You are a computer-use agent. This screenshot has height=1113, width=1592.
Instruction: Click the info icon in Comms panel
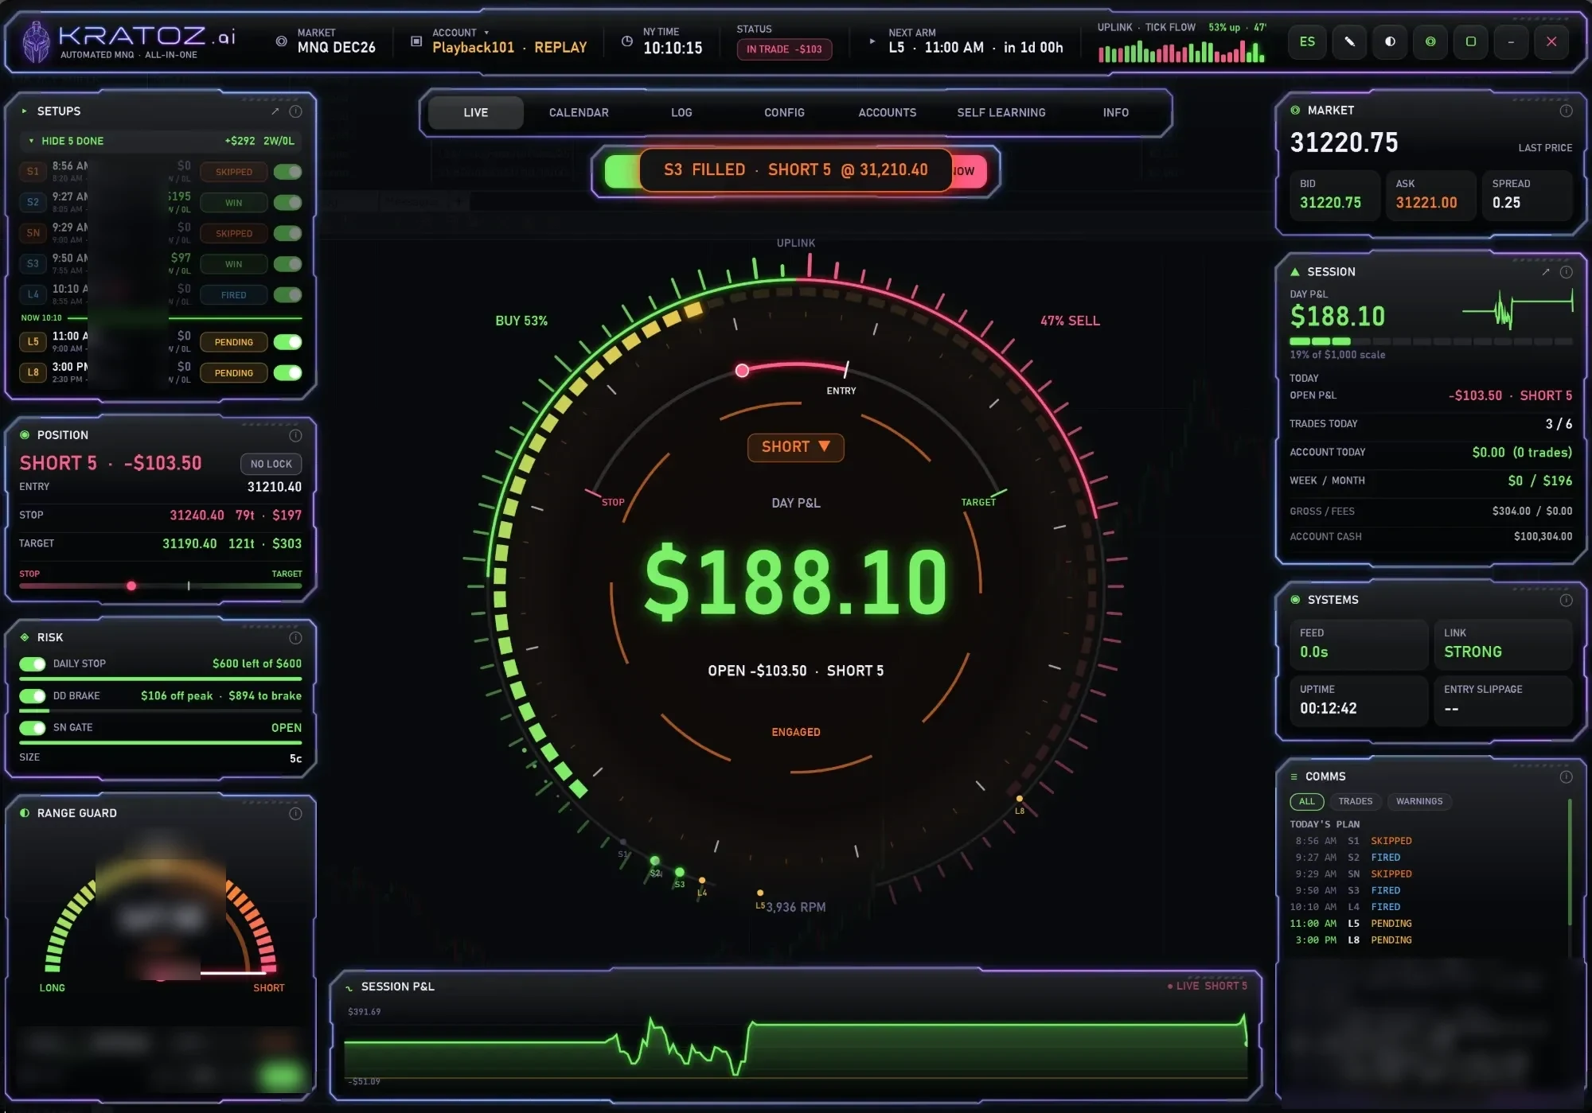pos(1566,776)
